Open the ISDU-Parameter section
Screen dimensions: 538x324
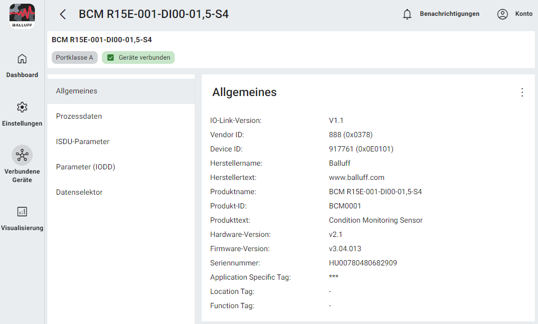82,141
